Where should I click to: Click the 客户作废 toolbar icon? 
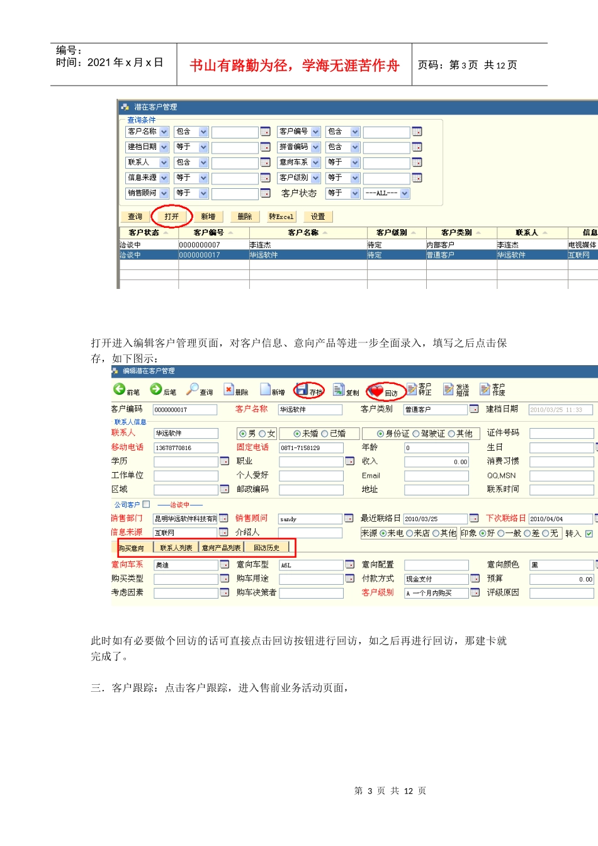pyautogui.click(x=485, y=390)
